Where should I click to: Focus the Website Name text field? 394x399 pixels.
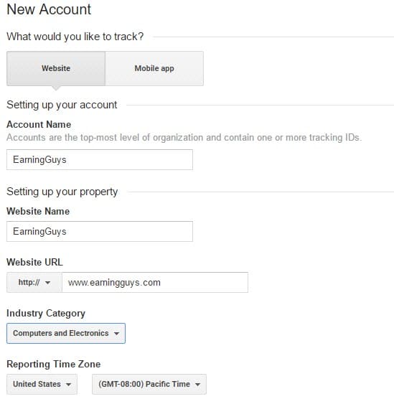[x=100, y=231]
